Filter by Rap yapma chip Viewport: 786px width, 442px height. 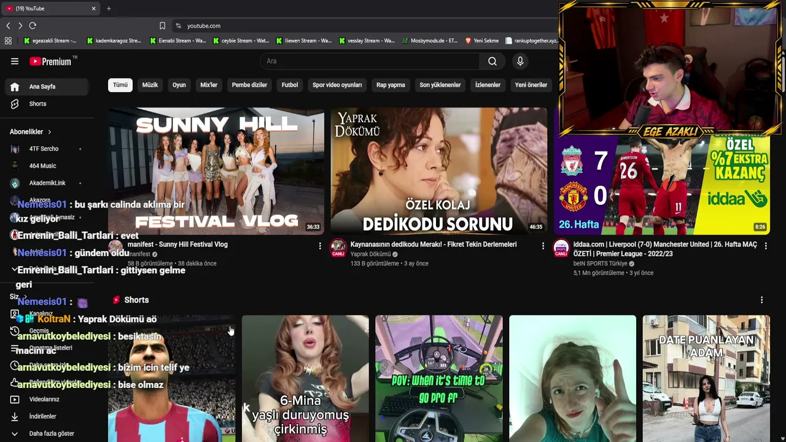(391, 85)
